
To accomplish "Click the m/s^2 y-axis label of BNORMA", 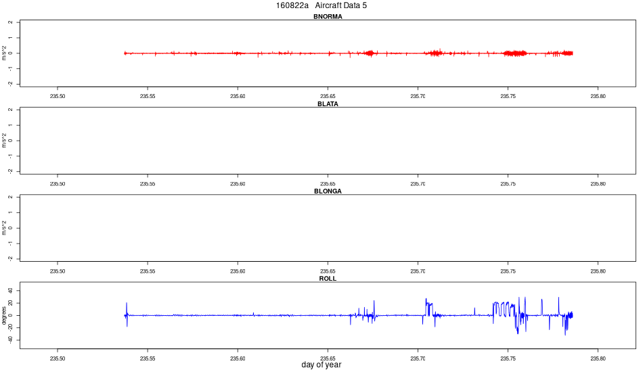I will tap(4, 53).
